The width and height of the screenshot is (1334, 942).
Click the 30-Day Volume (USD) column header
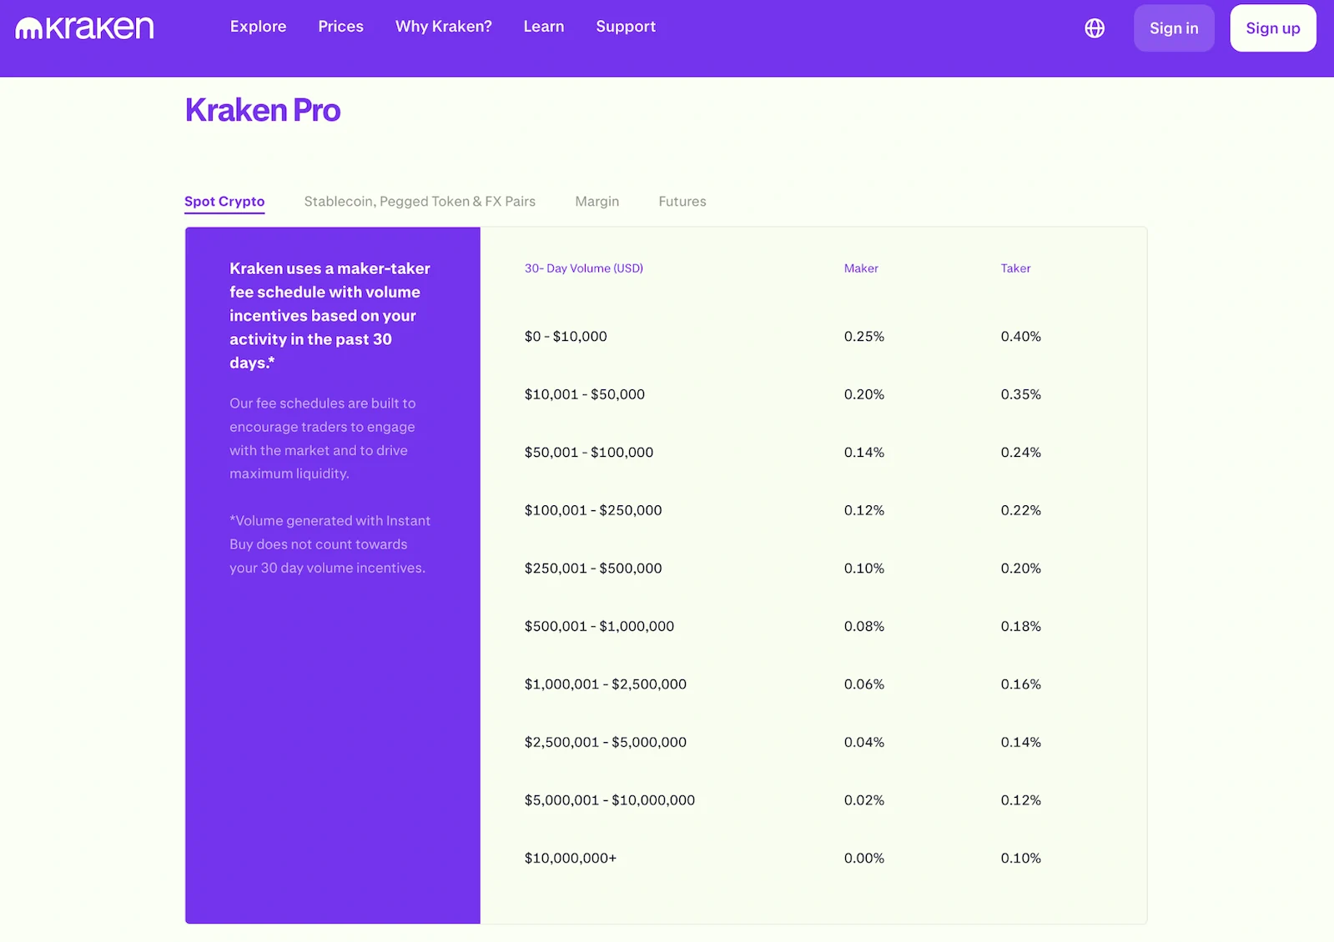pos(583,268)
